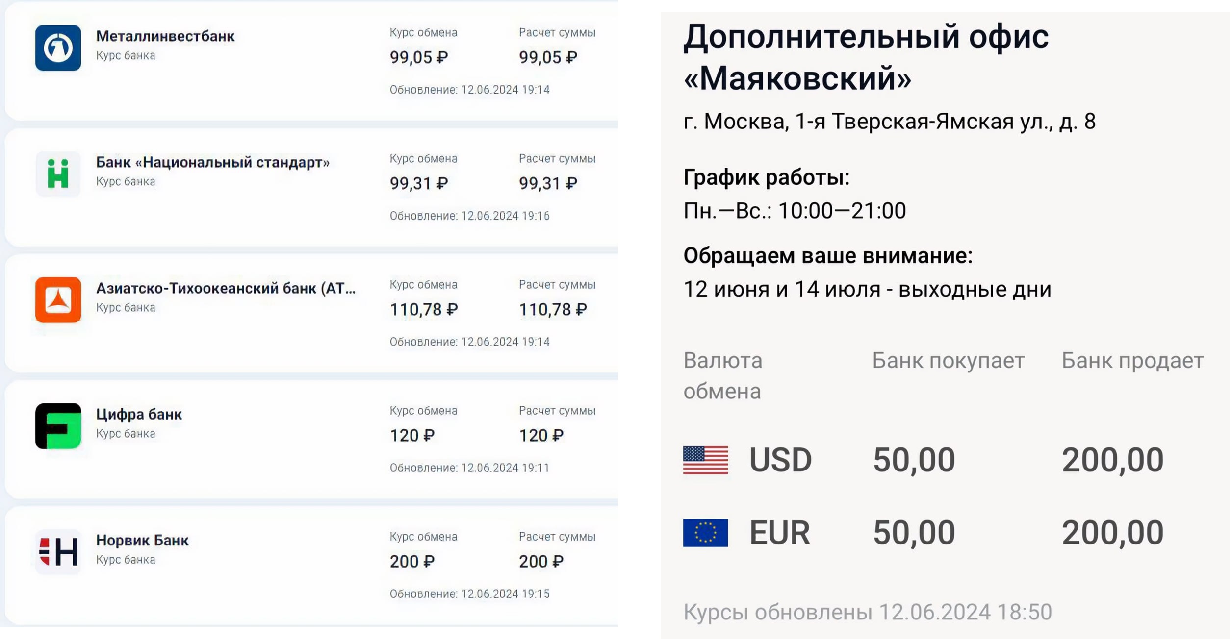Click the orange Азиатско-Тихоокеанский банк logo
The image size is (1232, 643).
click(x=58, y=300)
